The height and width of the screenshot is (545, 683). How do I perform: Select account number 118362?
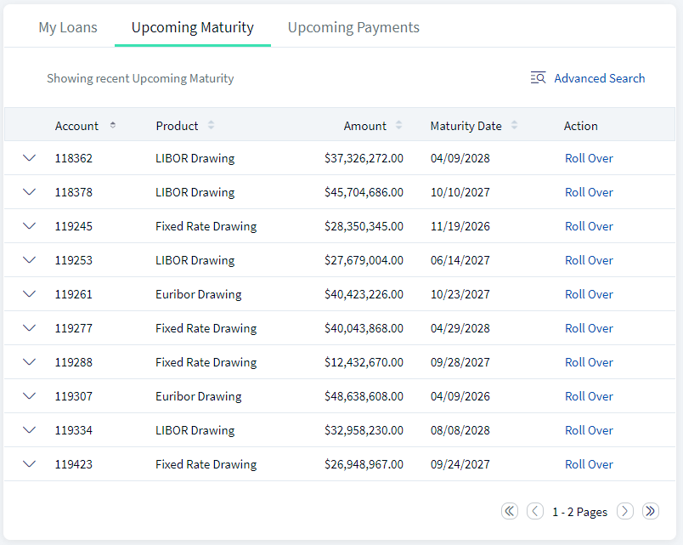[74, 158]
